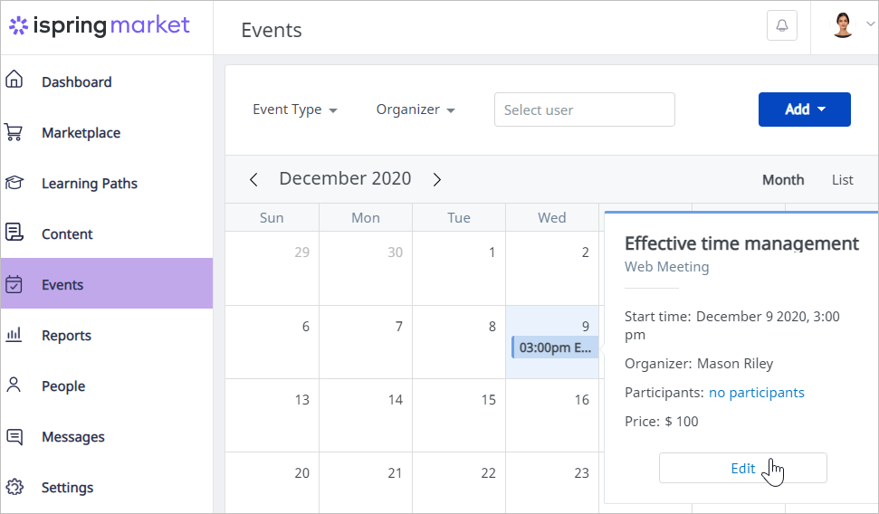
Task: Expand the Event Type filter dropdown
Action: pyautogui.click(x=295, y=109)
